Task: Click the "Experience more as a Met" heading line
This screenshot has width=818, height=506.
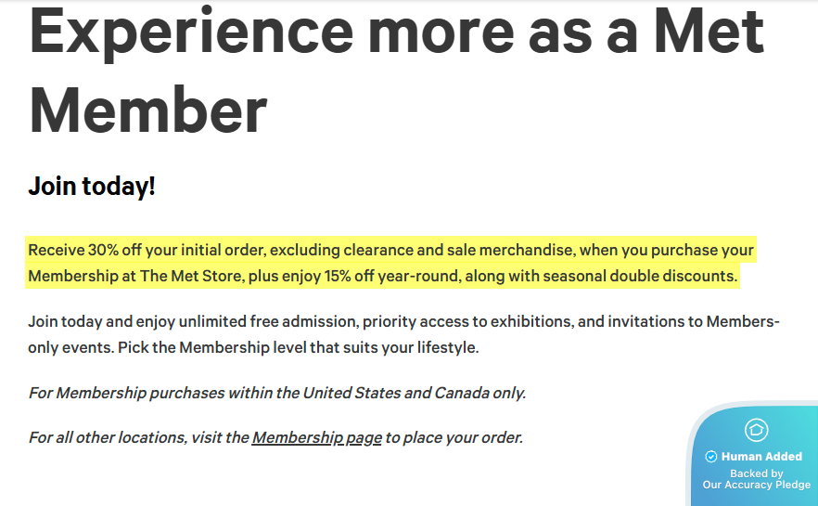Action: [397, 32]
